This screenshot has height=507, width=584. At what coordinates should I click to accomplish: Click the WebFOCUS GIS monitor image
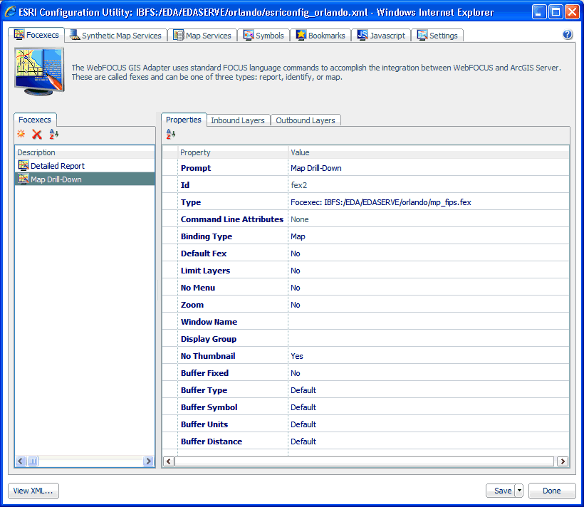[39, 71]
